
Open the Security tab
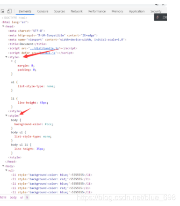(156, 11)
